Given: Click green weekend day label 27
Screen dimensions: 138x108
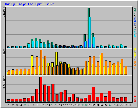Looking at the screenshot, I should (x=113, y=105).
